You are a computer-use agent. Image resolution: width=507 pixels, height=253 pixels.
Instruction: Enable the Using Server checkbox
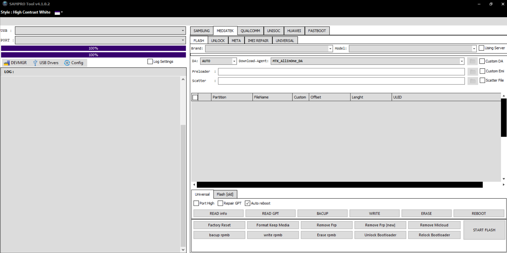(x=481, y=48)
